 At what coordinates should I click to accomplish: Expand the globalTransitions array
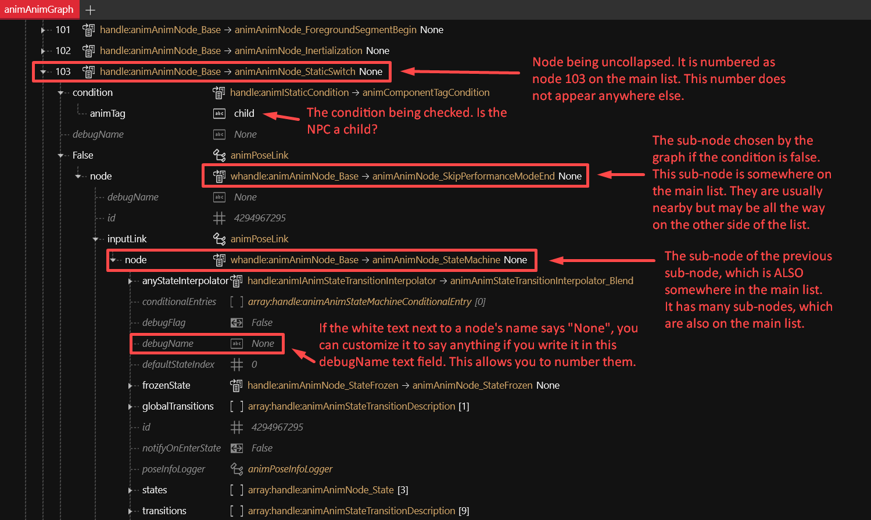click(x=129, y=406)
